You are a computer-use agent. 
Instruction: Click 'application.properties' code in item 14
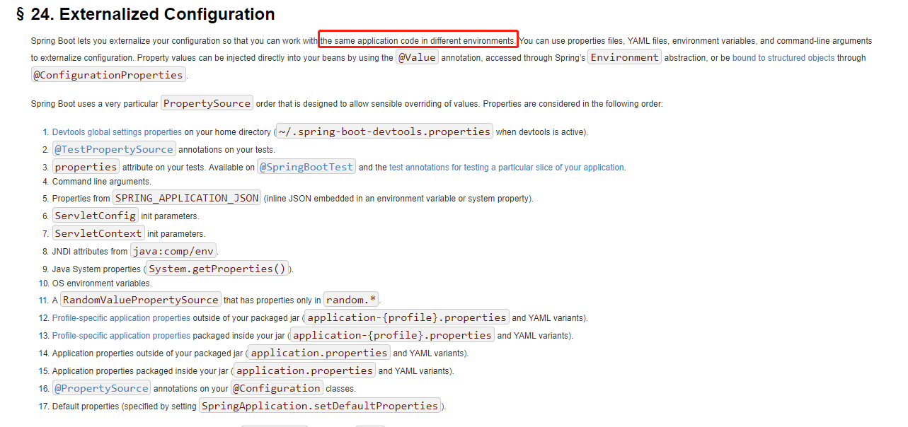point(319,353)
